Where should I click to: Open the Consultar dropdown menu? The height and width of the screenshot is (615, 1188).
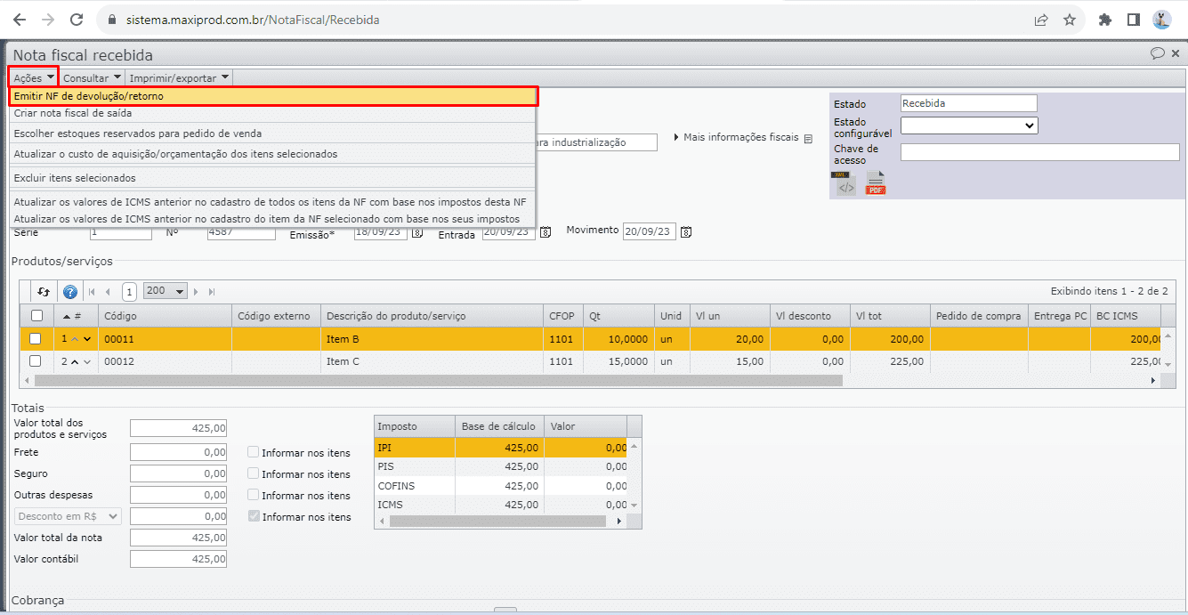coord(92,78)
